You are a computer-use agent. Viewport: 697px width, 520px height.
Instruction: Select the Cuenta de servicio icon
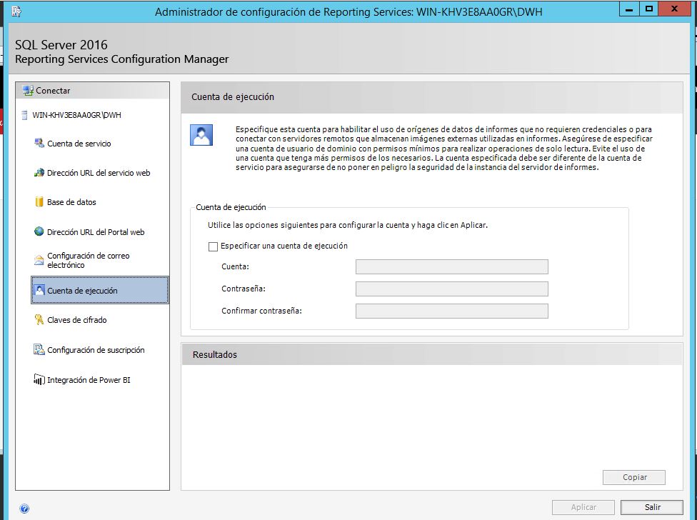pyautogui.click(x=39, y=144)
